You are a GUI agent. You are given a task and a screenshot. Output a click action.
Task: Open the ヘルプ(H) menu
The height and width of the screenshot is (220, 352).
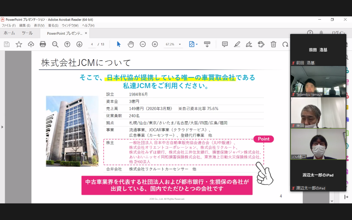pos(88,25)
